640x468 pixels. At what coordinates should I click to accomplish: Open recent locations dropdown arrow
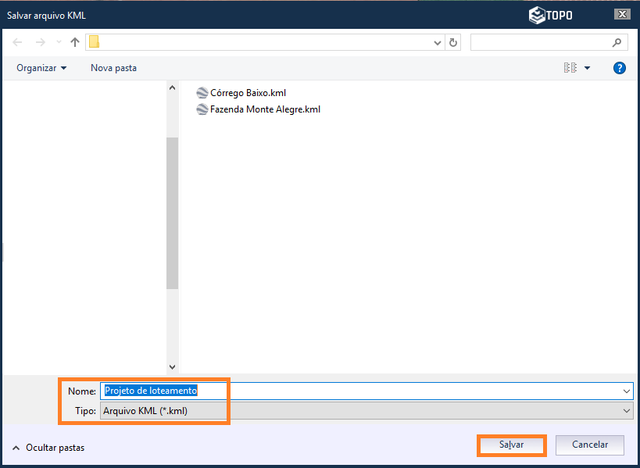tap(58, 42)
